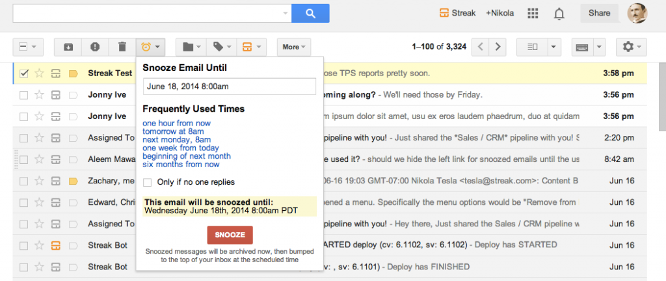
Task: Enable 'Only if no one replies' checkbox
Action: pos(148,183)
